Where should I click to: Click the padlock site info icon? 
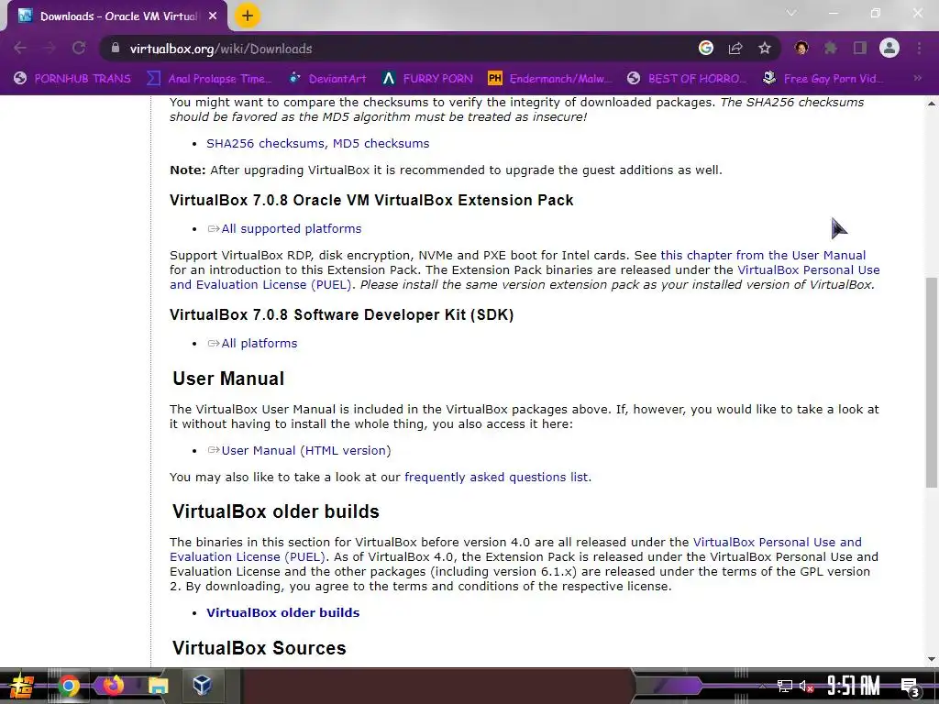[x=115, y=48]
